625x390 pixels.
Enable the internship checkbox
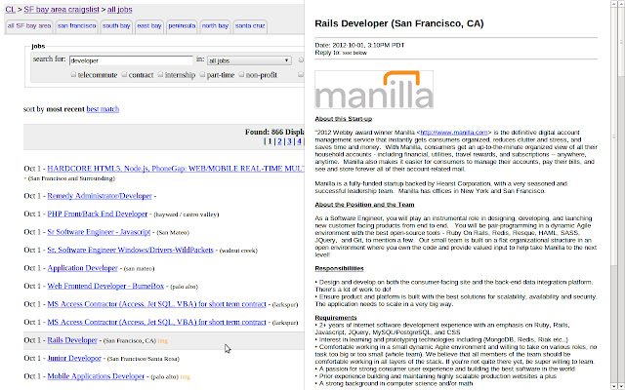[160, 74]
